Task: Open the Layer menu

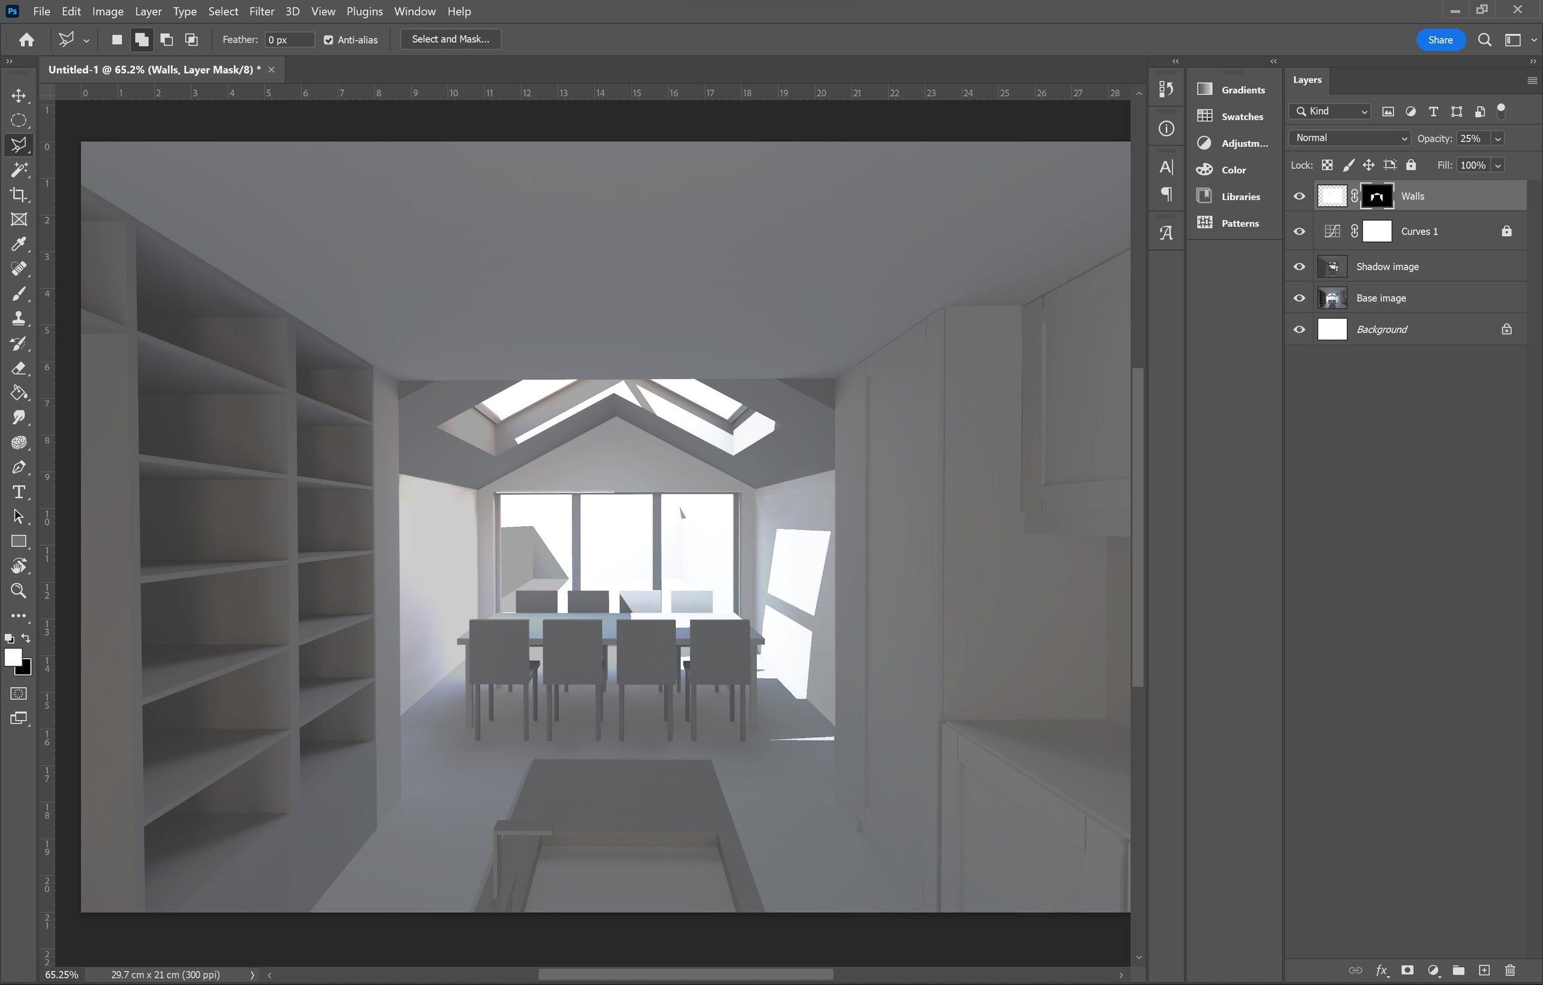Action: point(148,11)
